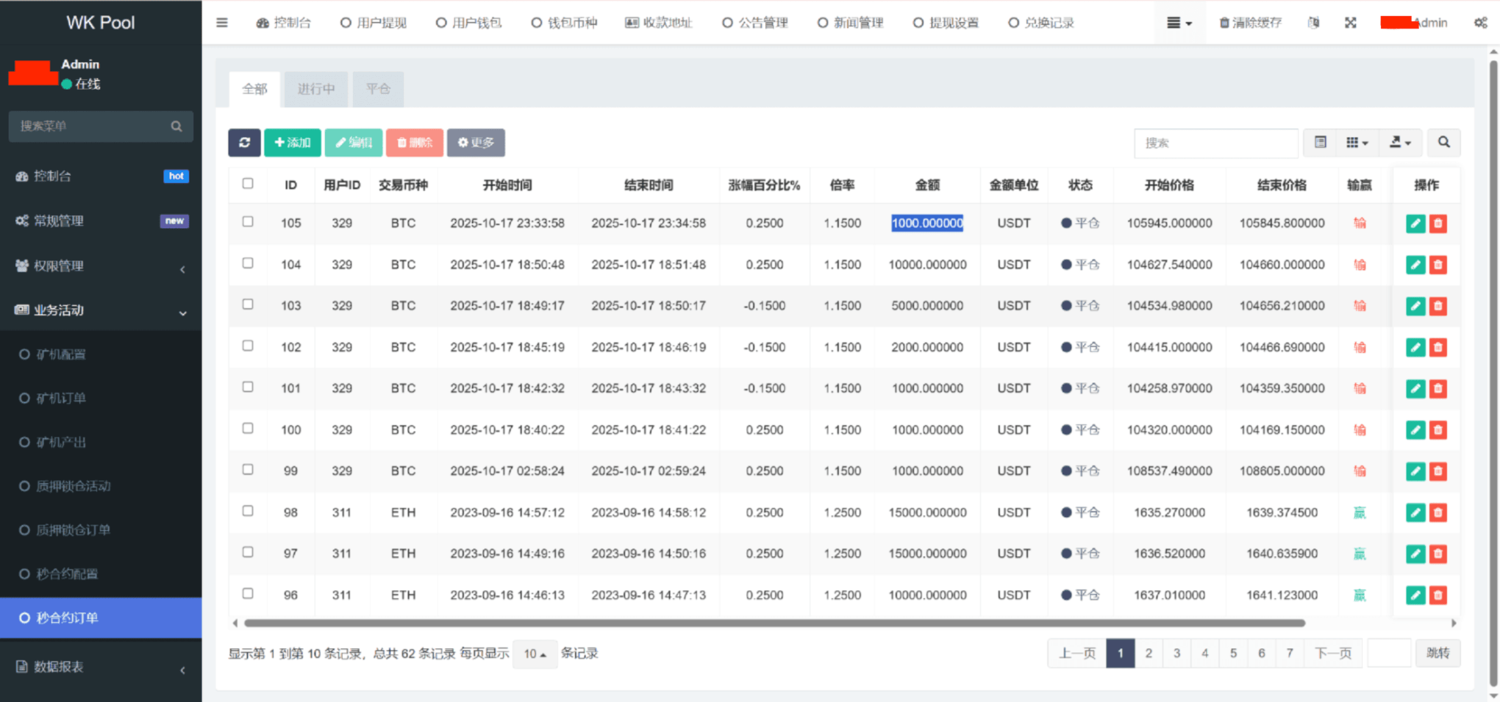Click the green edit icon for order 105
This screenshot has width=1500, height=702.
coord(1415,223)
